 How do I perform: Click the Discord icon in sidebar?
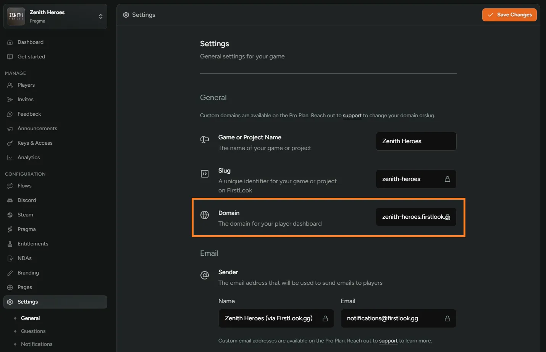pos(10,200)
